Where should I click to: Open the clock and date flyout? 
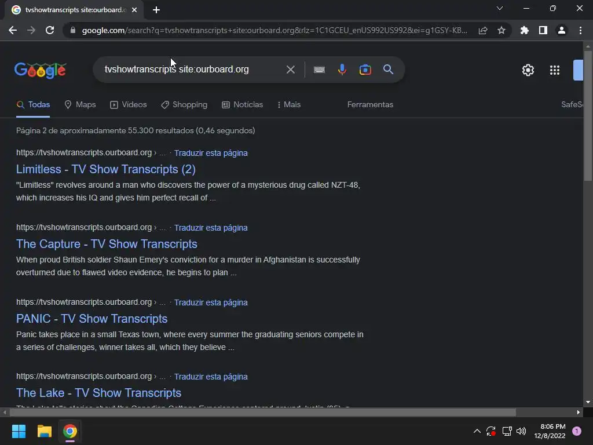coord(550,431)
